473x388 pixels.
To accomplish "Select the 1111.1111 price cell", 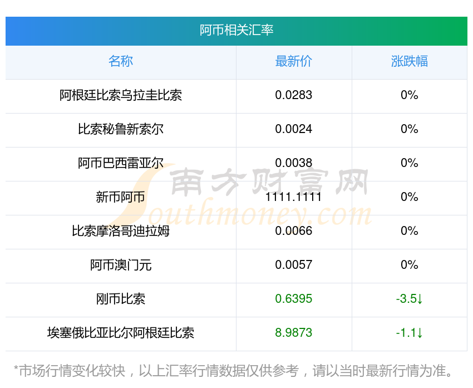I will 294,197.
